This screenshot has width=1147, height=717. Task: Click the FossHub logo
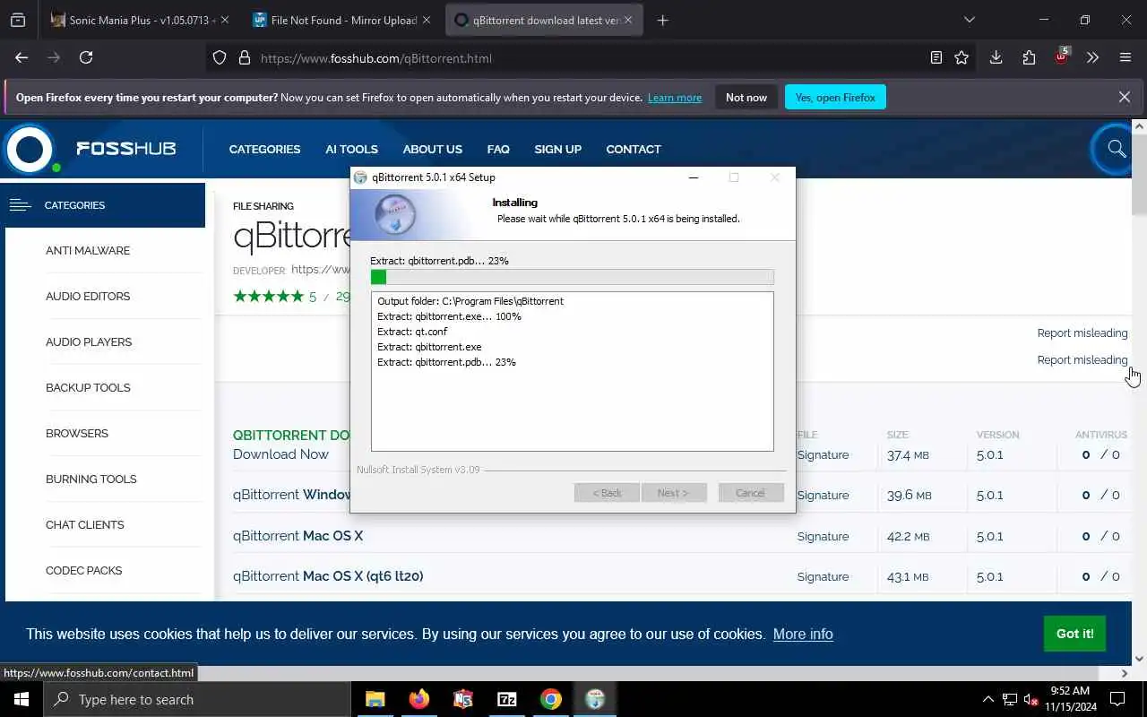90,149
